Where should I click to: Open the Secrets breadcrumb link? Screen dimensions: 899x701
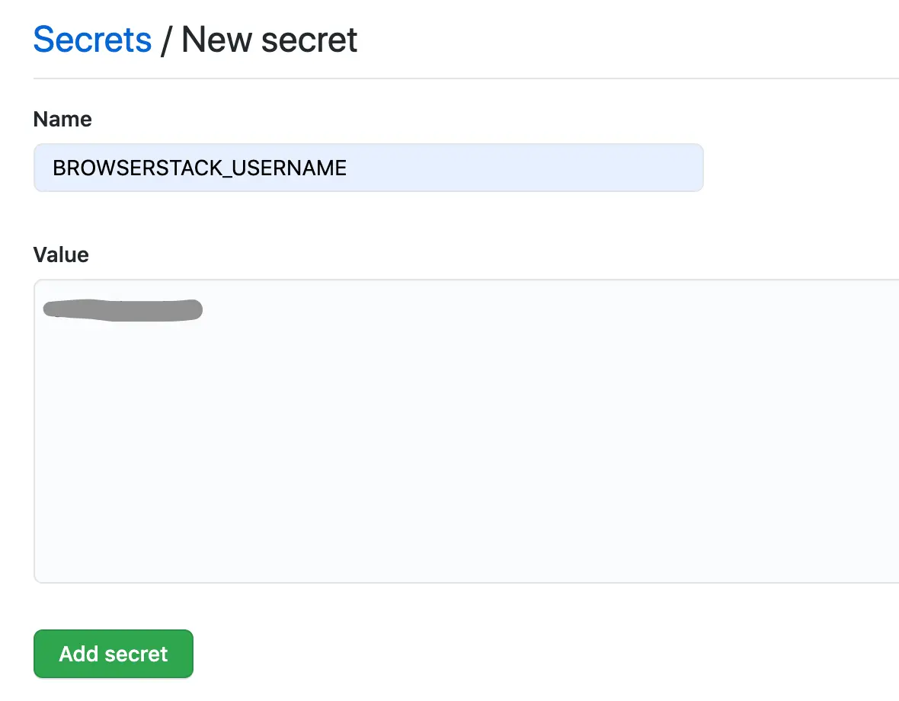click(x=92, y=40)
